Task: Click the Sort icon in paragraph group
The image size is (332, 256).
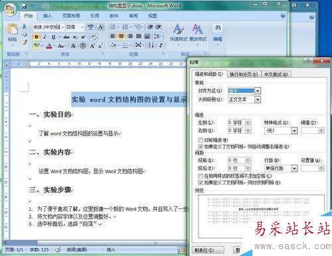Action: (151, 45)
